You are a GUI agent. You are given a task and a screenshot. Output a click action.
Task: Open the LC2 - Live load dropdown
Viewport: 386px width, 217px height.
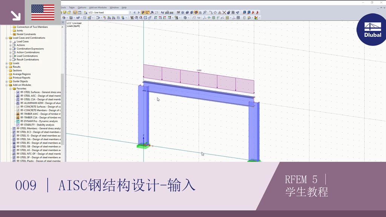[130, 12]
